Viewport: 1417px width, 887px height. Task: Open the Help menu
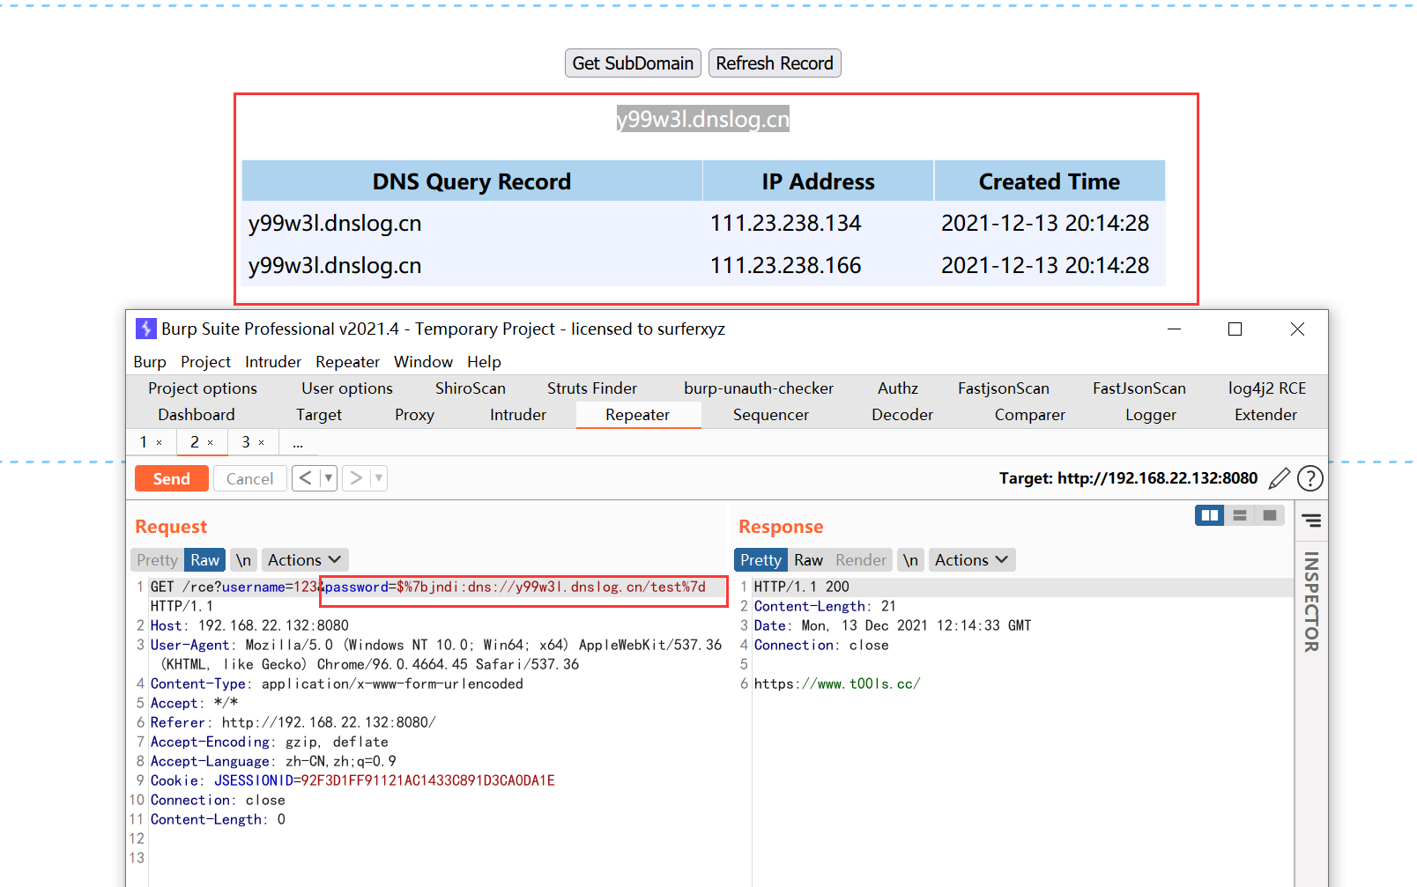pos(485,362)
